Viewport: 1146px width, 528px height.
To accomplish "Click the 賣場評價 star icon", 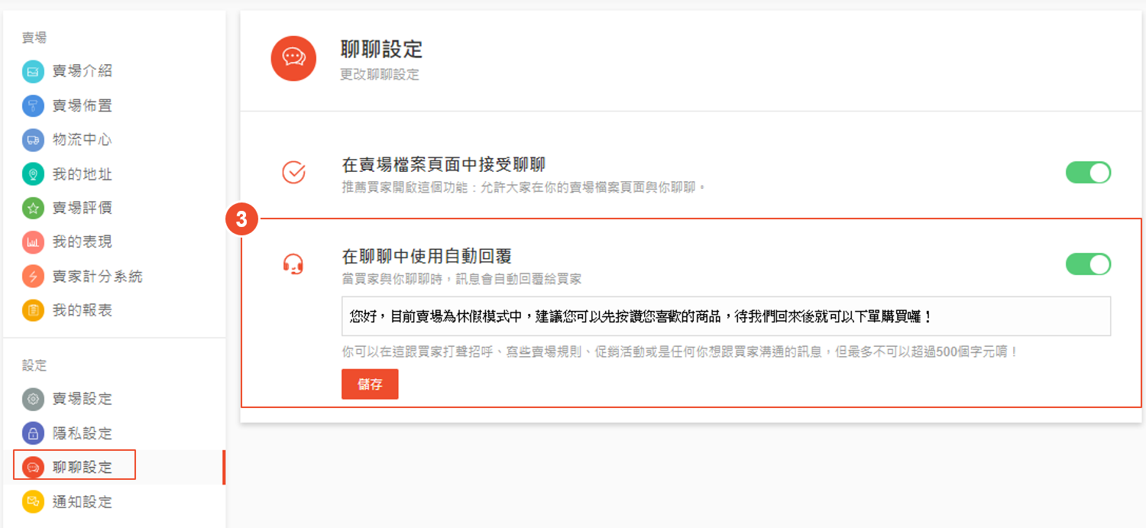I will [x=34, y=208].
